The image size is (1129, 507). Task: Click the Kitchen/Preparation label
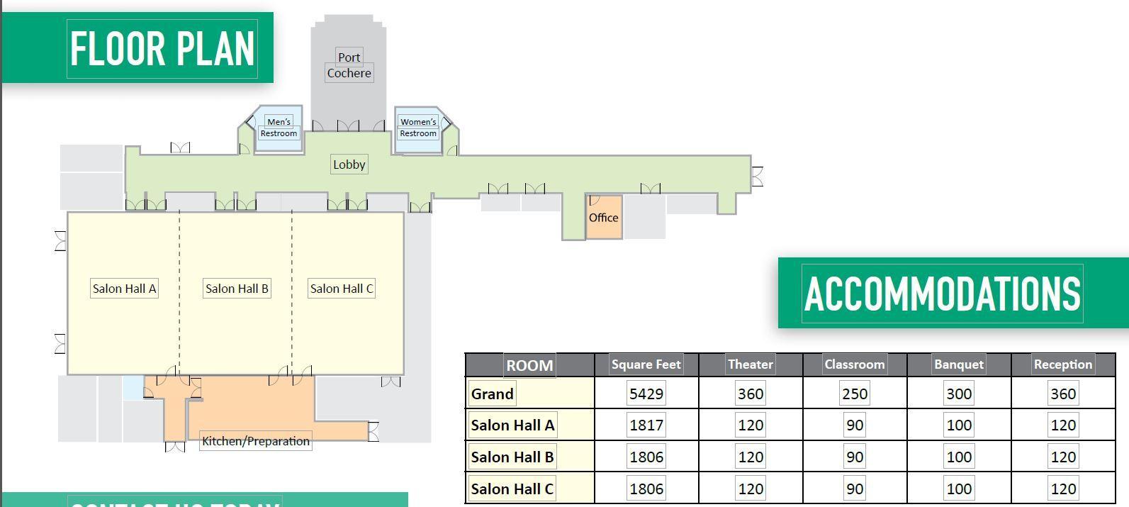tap(256, 441)
